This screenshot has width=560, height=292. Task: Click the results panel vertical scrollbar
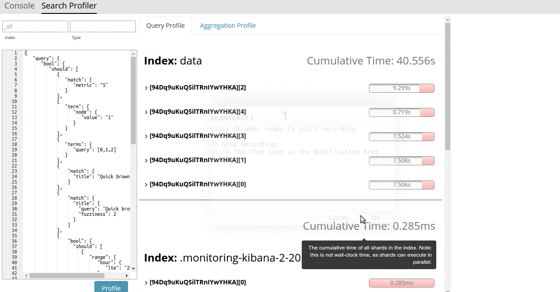point(447,85)
